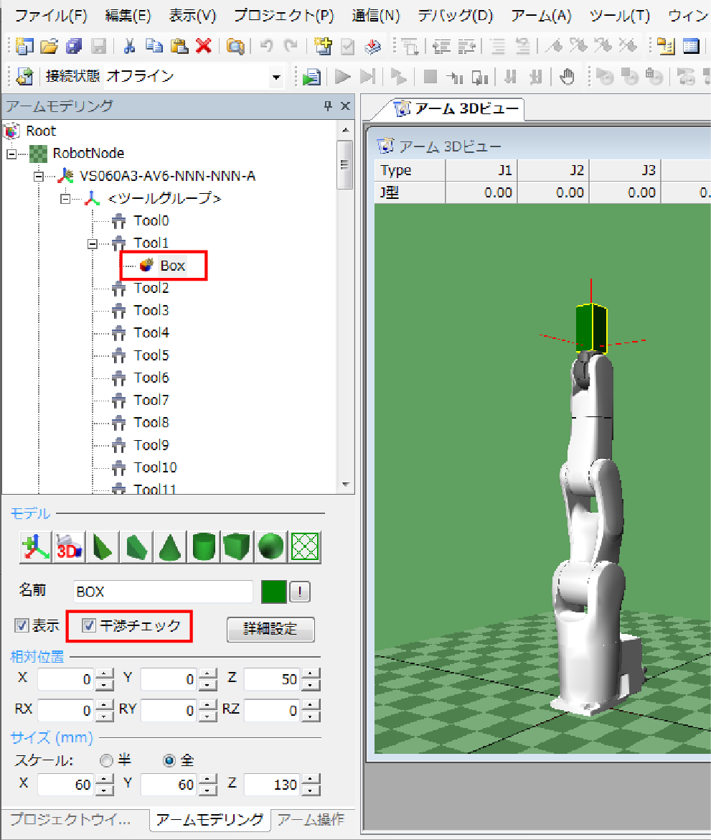Click the 3D model import icon
Viewport: 711px width, 840px height.
pos(70,548)
